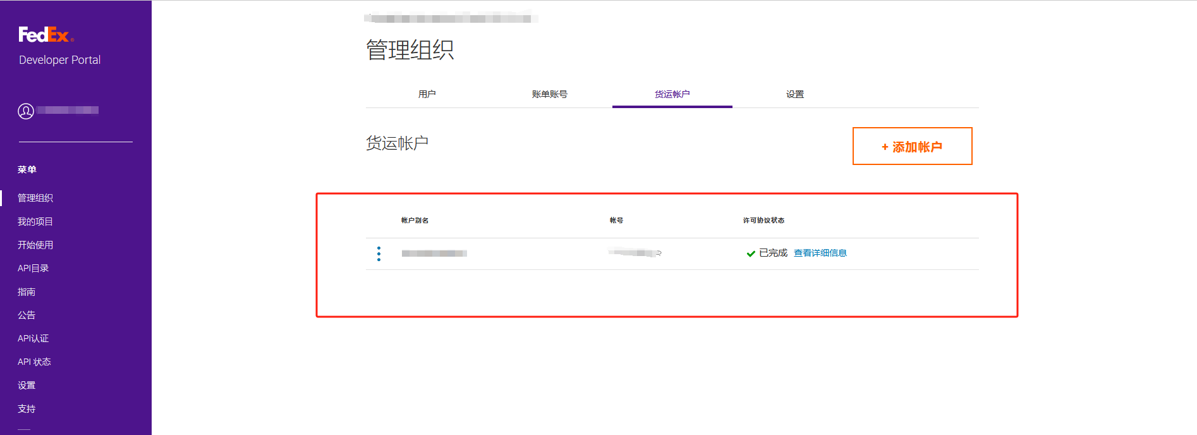Click the 添加帐户 button

tap(912, 147)
